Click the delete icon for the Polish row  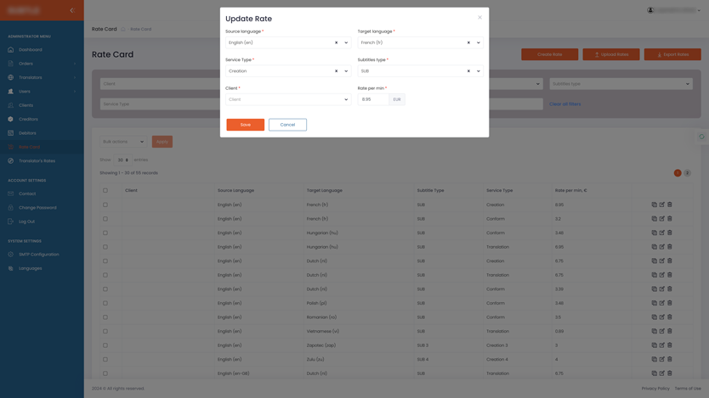670,303
